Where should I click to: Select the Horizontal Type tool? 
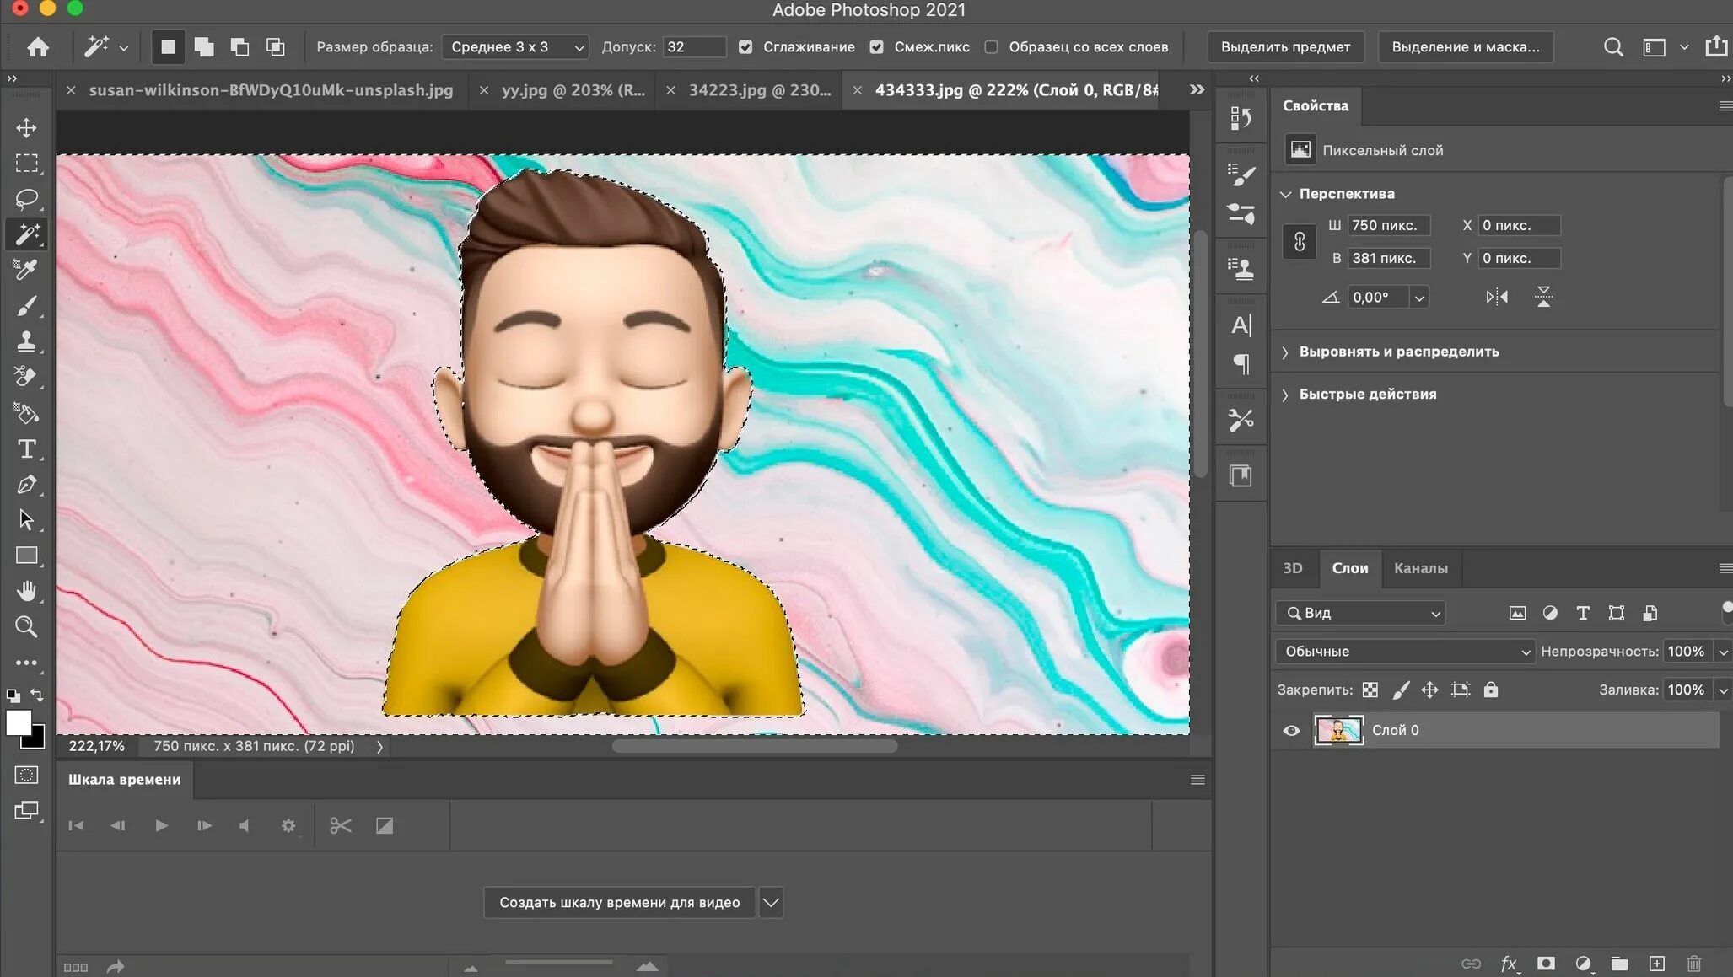26,449
